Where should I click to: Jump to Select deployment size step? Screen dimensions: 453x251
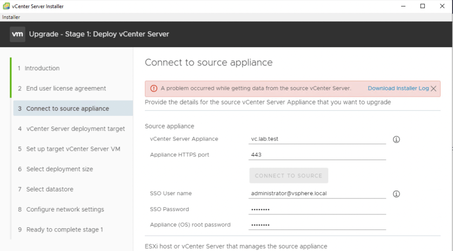click(x=59, y=169)
